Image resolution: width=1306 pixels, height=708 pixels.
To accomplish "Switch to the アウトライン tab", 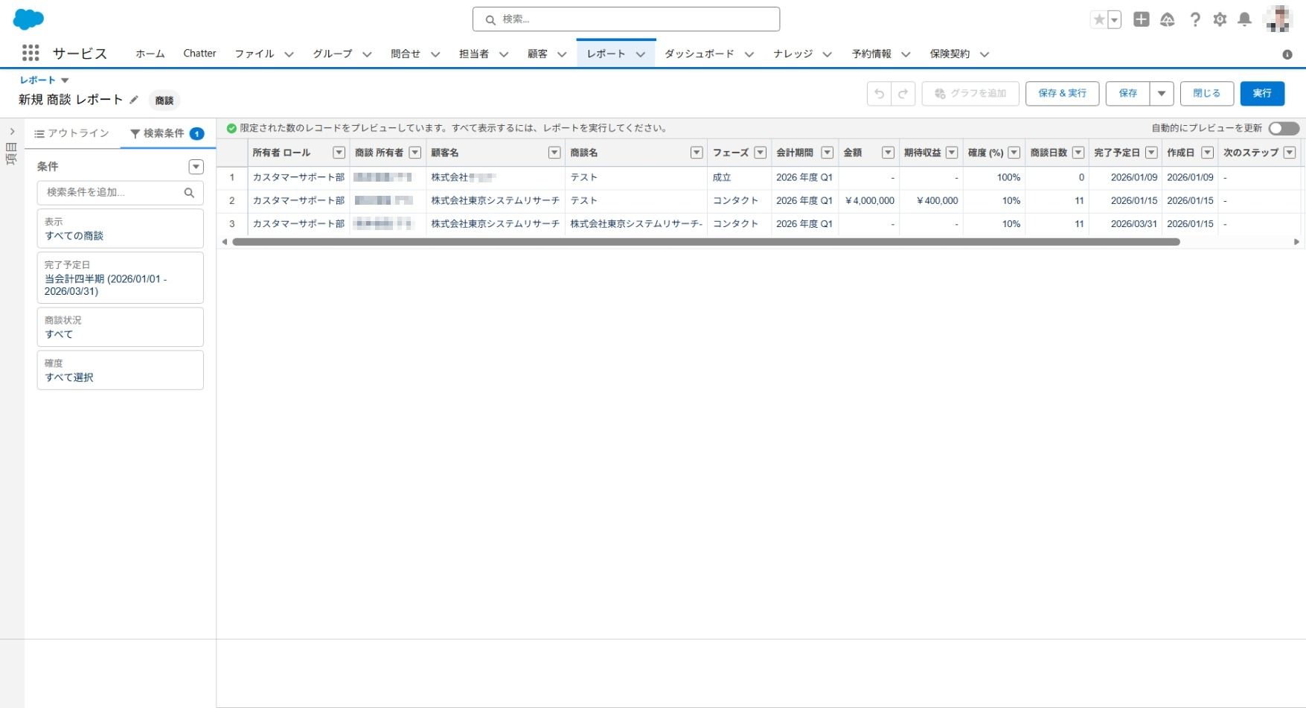I will pyautogui.click(x=72, y=133).
